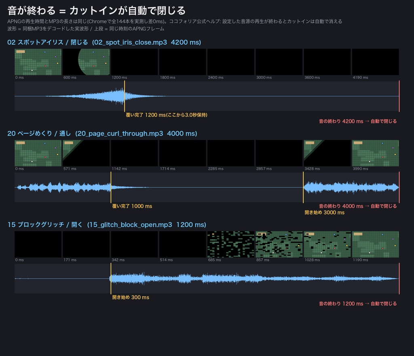Click the 02 スポットアイリス / 閉じる heading

[x=104, y=42]
